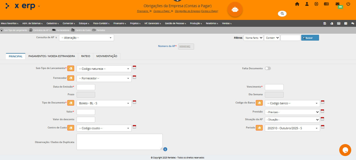The width and height of the screenshot is (356, 160).
Task: Expand the Consulta de AP's Alteração dropdown
Action: [x=86, y=38]
